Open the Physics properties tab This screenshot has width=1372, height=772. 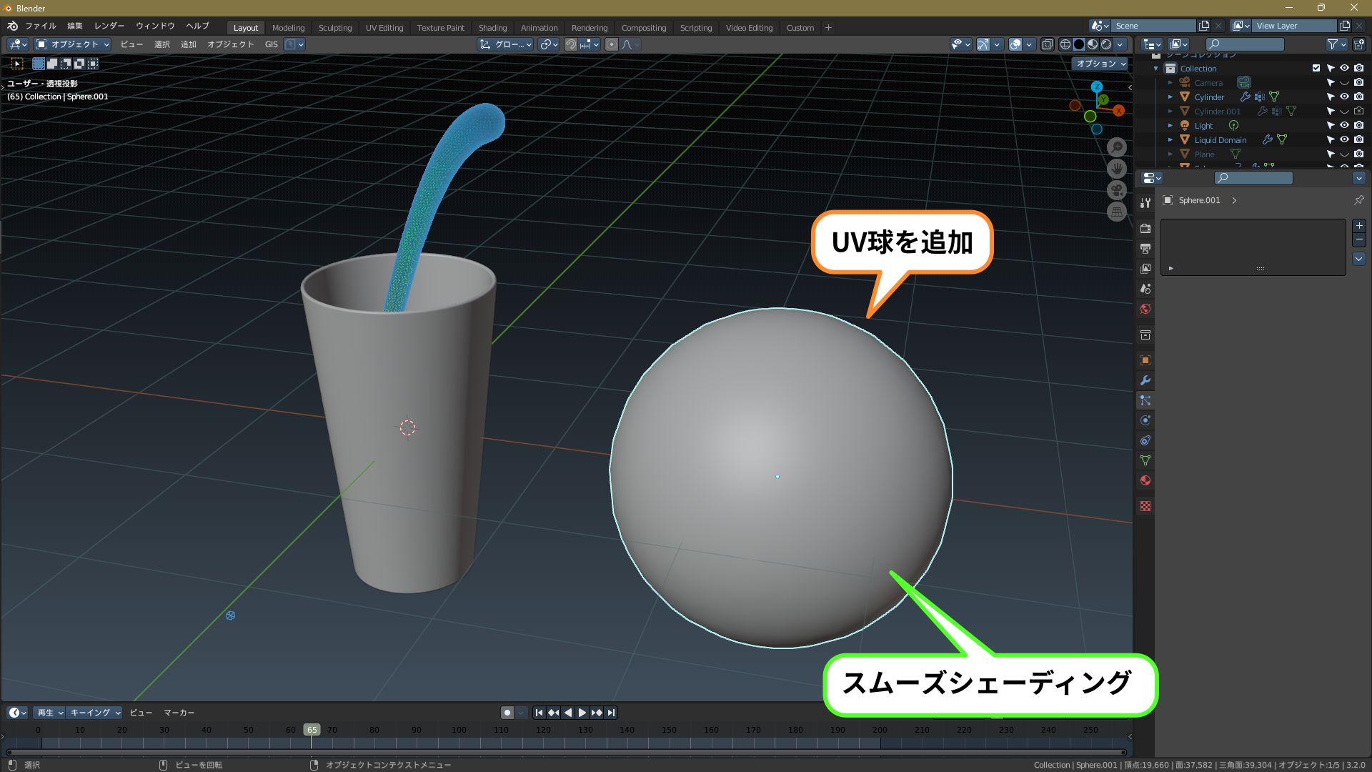[x=1145, y=420]
